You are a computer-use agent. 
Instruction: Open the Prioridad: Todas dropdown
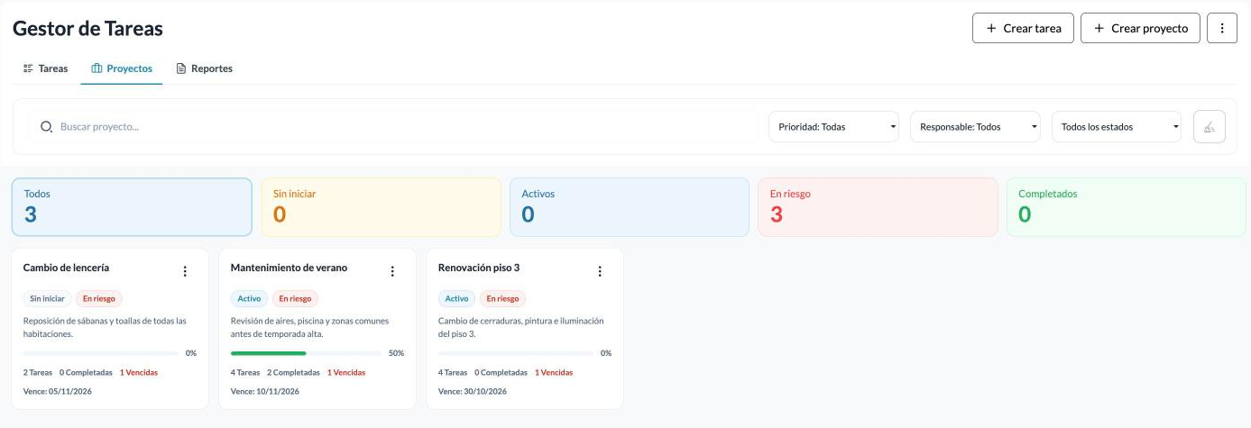click(833, 127)
